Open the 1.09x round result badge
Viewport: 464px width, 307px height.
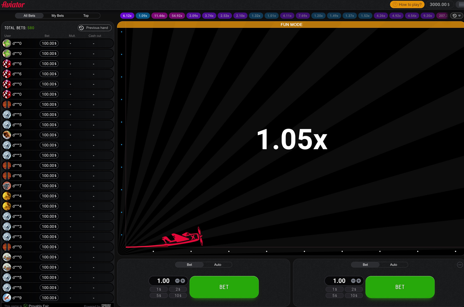point(143,16)
